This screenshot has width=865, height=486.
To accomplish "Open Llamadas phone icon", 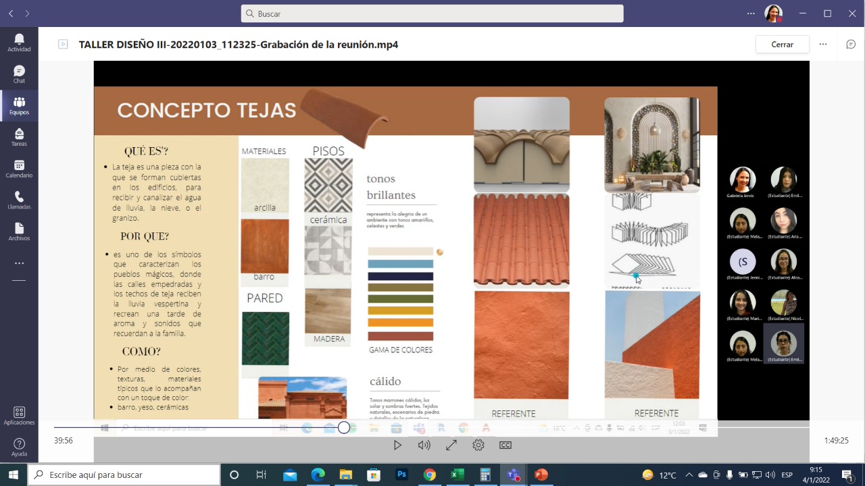I will coord(19,200).
